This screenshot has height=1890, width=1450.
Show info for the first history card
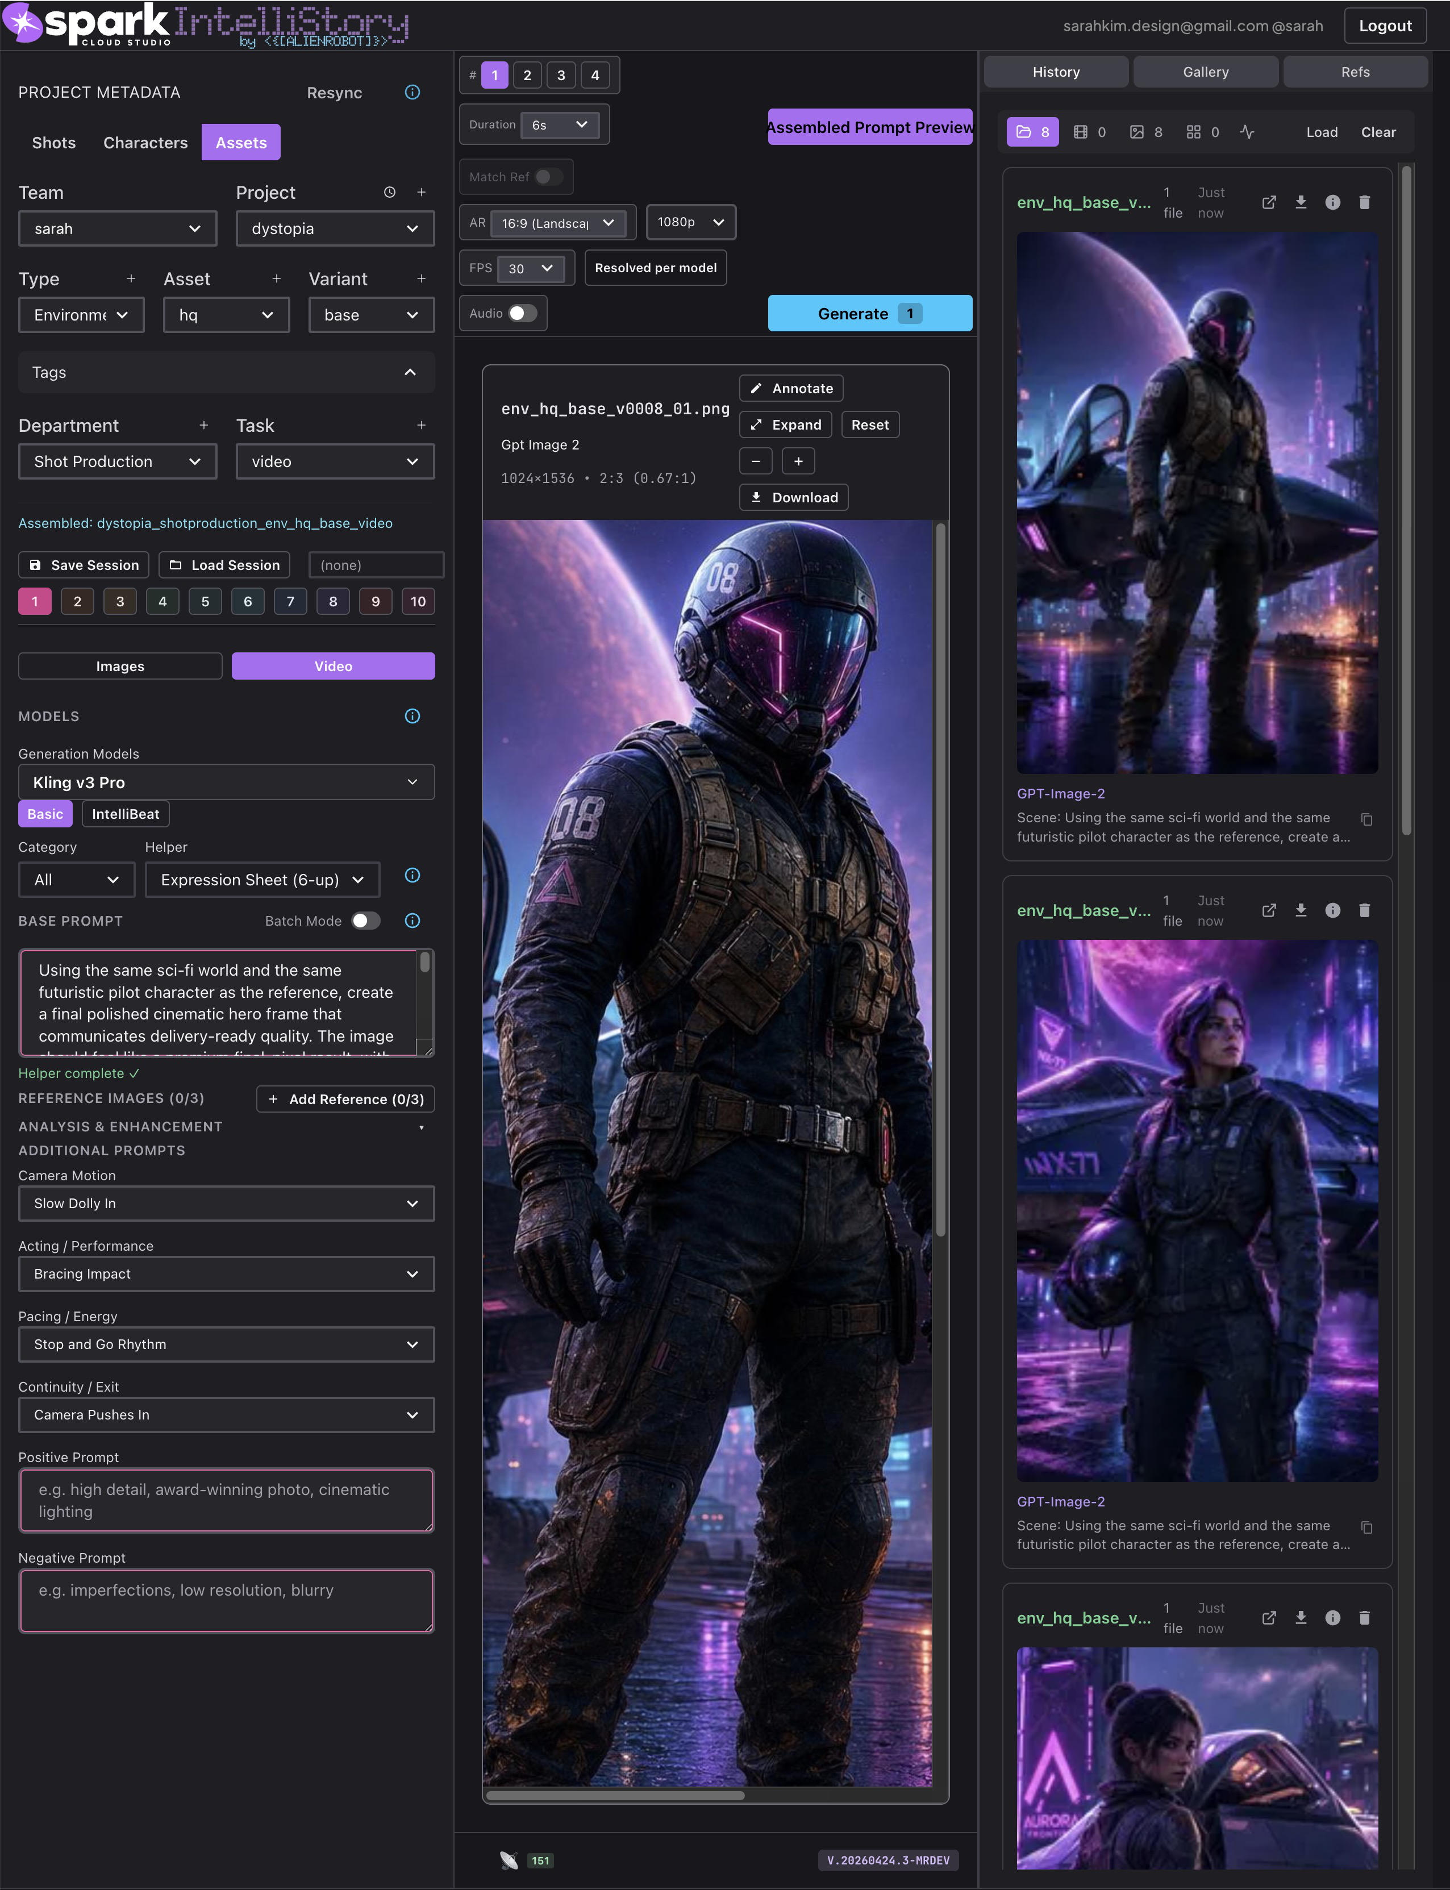[x=1332, y=203]
